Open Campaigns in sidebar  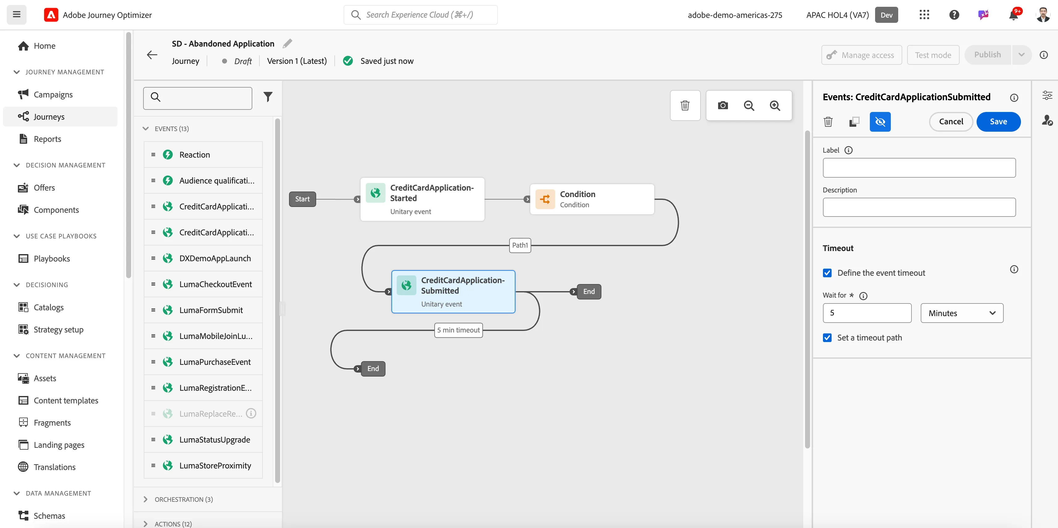(53, 94)
